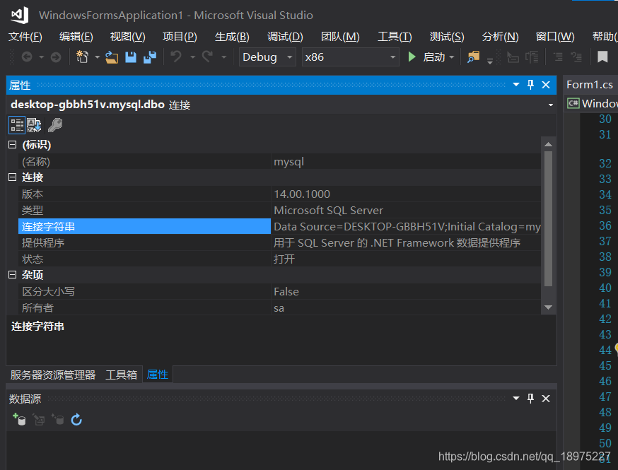The width and height of the screenshot is (618, 470).
Task: Switch to the 服务器资源管理器 tab
Action: tap(53, 375)
